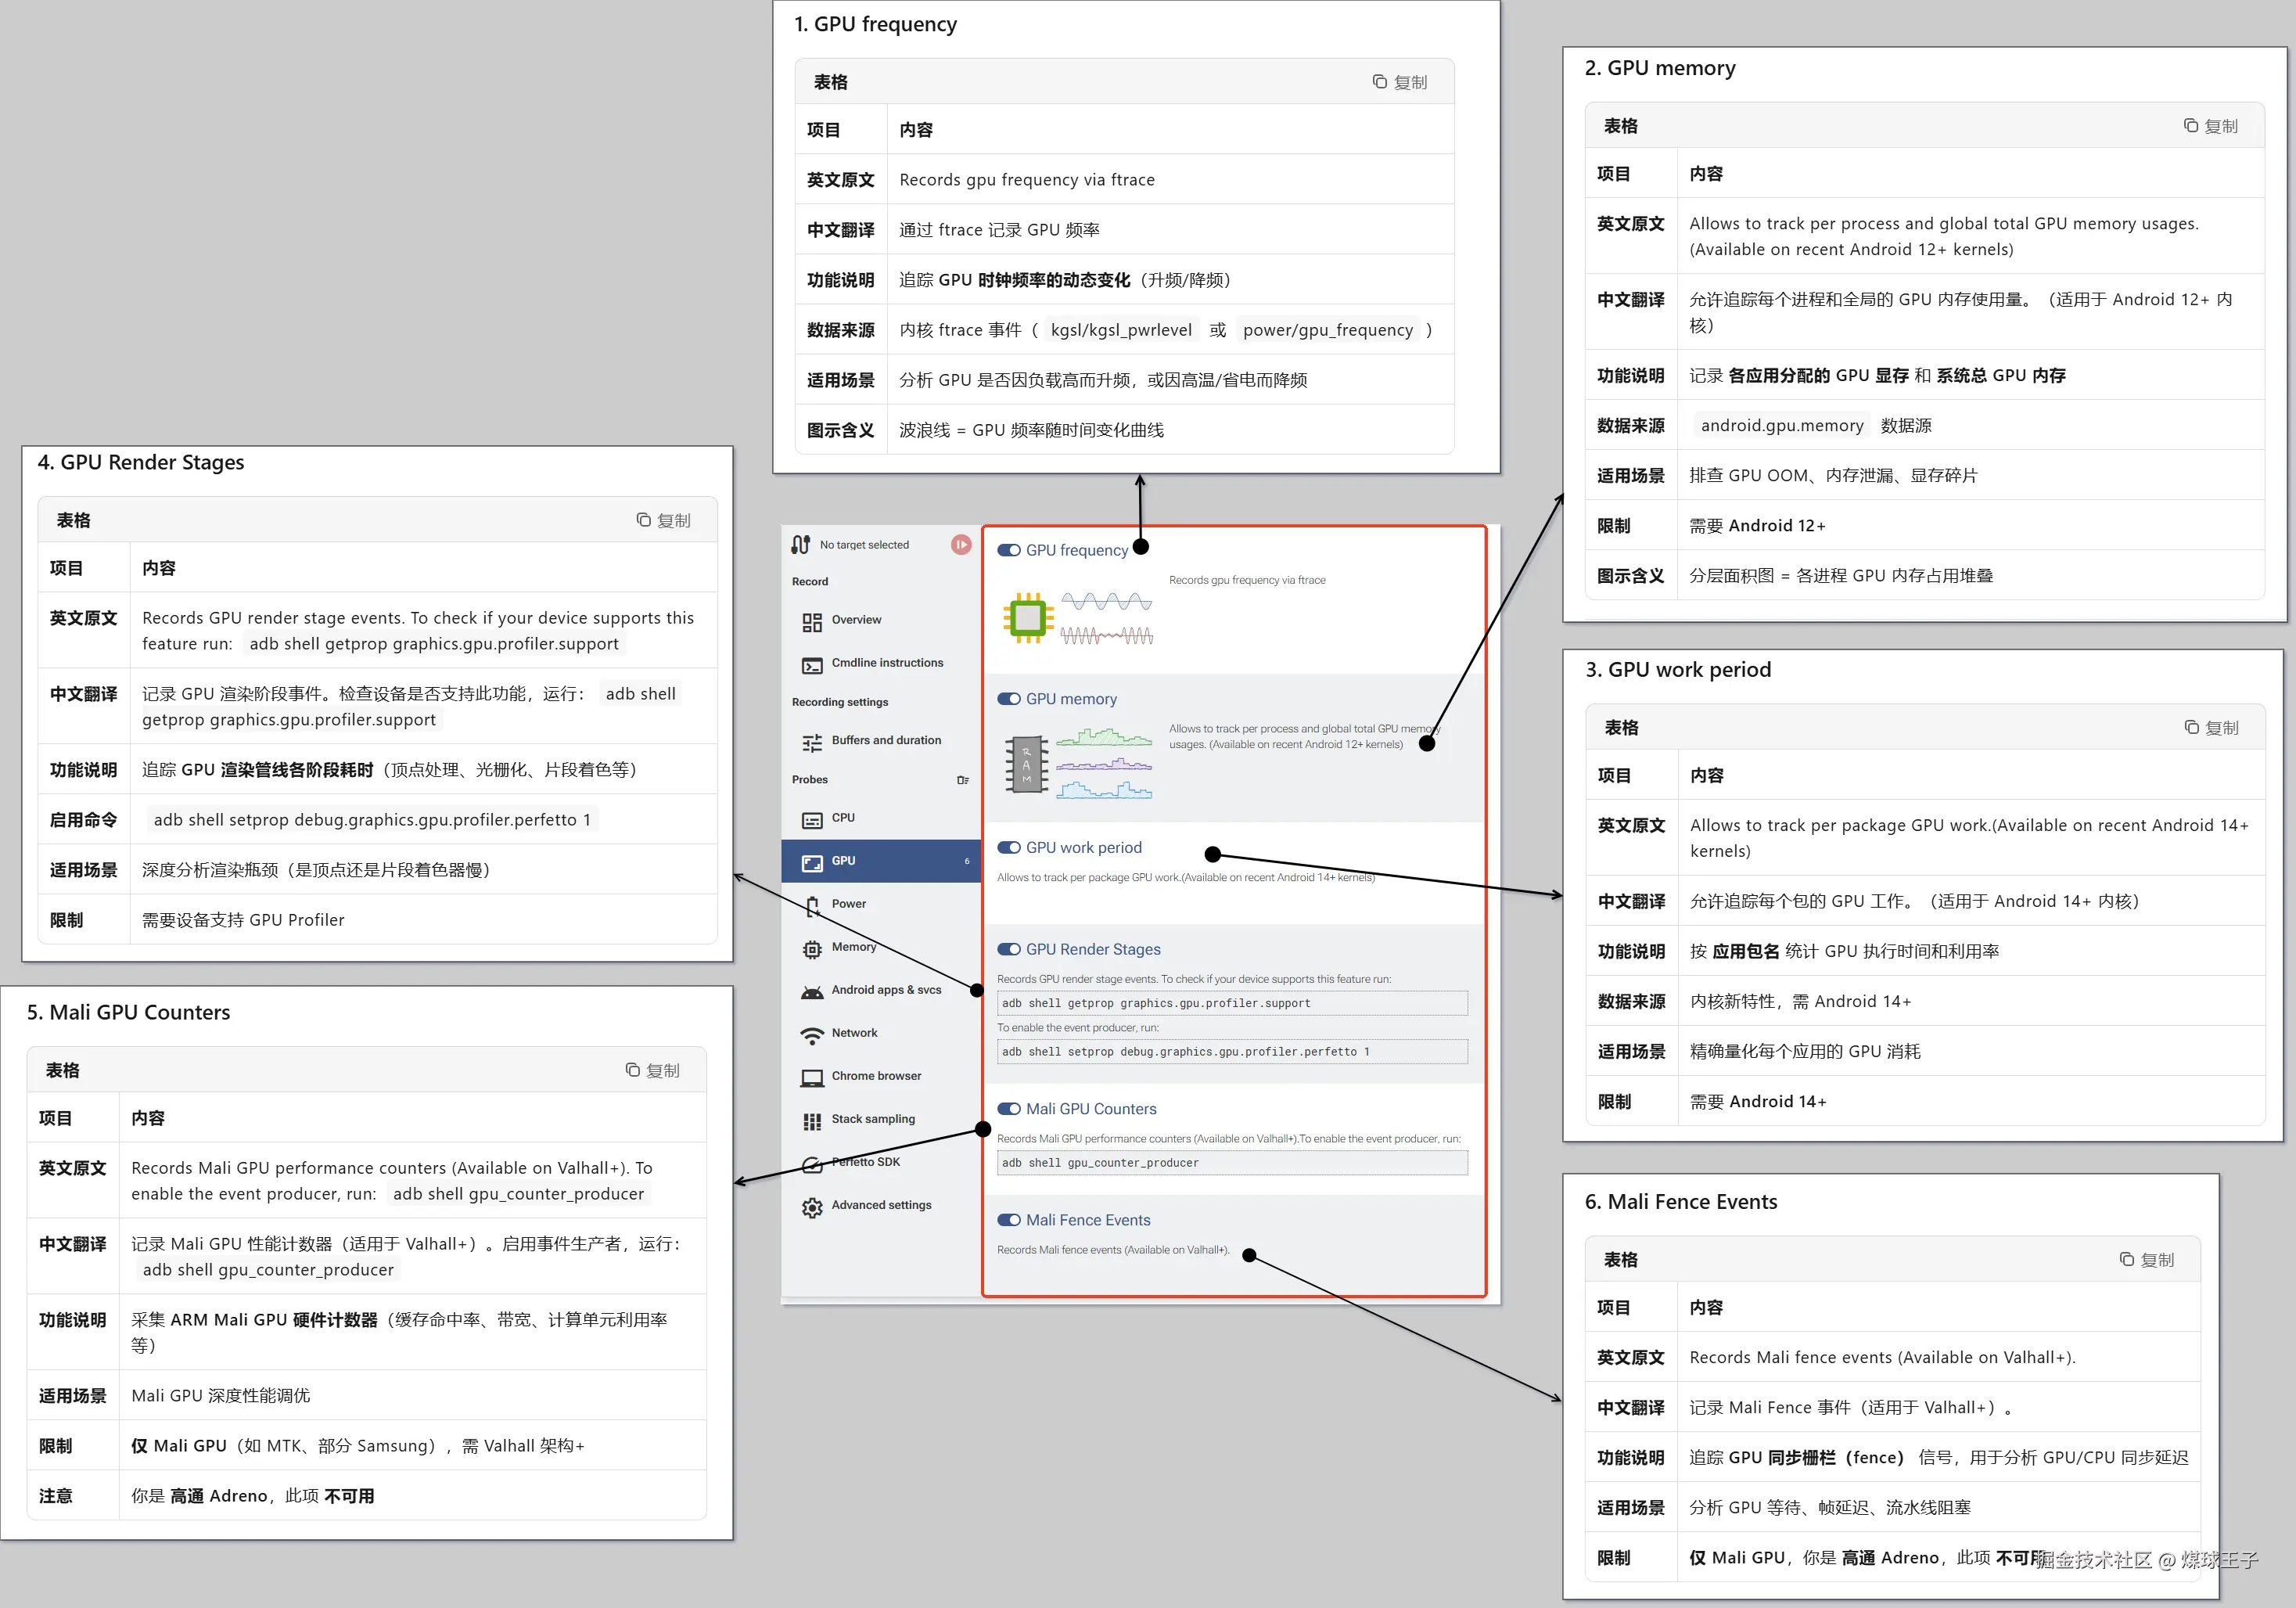Click the Probes collapse icon
Screen dimensions: 2296x1608
point(962,780)
